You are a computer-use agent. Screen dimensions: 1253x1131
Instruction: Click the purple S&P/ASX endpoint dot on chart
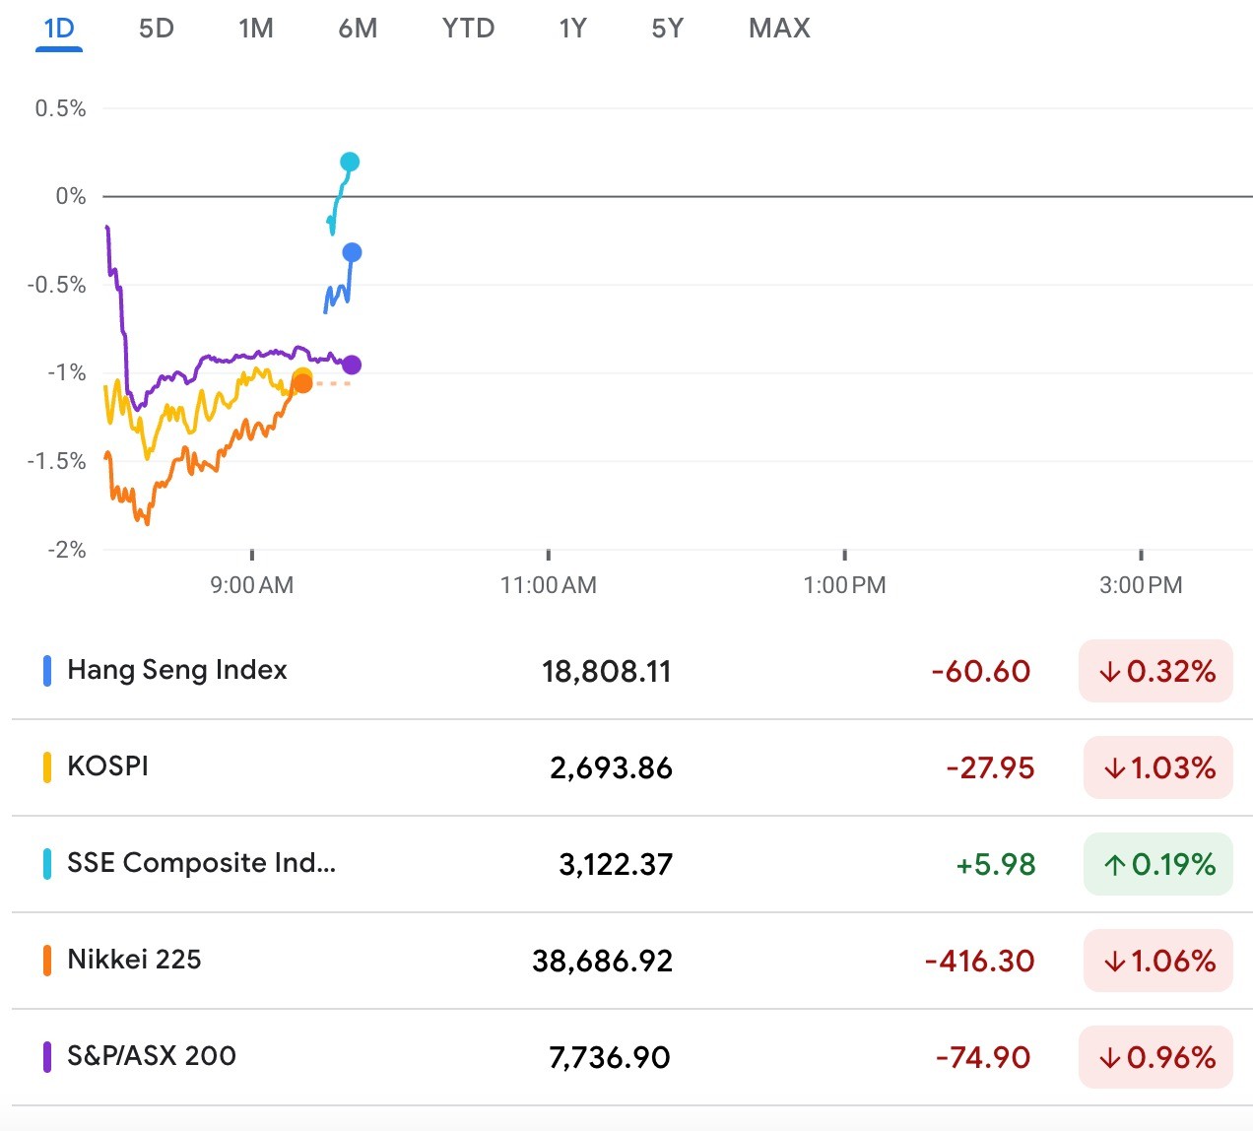(351, 365)
